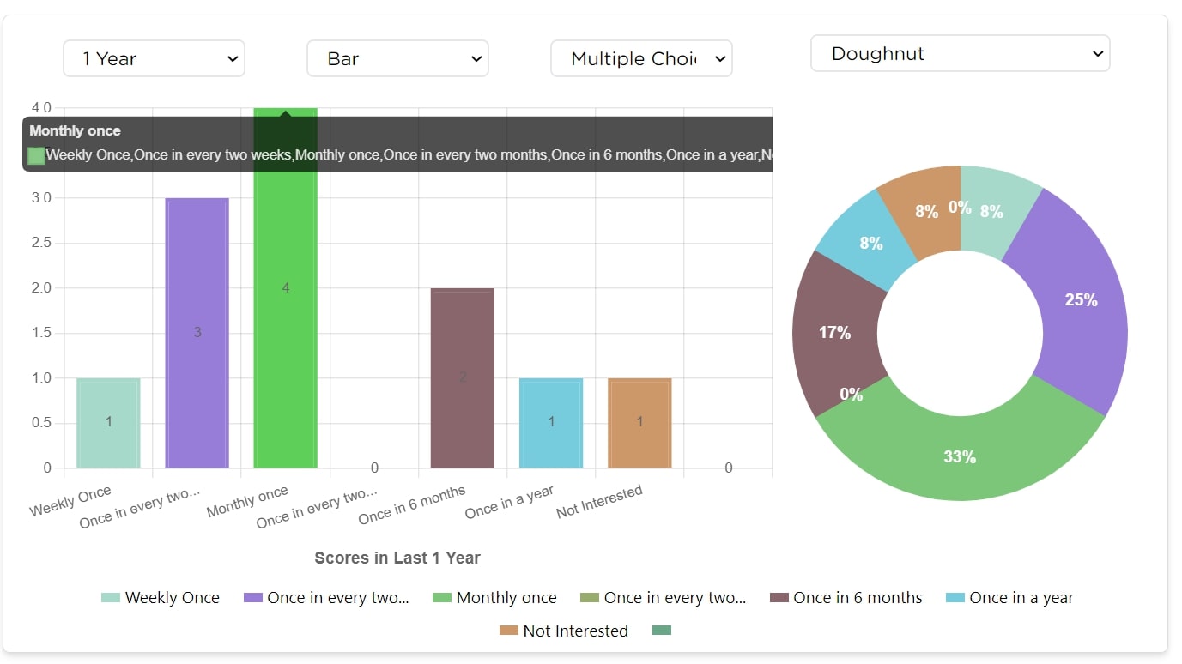
Task: Expand the "Multiple Choice" question type dropdown
Action: click(641, 58)
